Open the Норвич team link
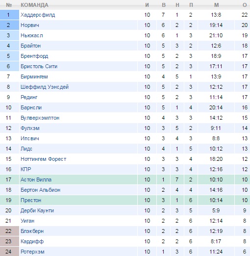Screen dimensions: 250x256 point(30,25)
